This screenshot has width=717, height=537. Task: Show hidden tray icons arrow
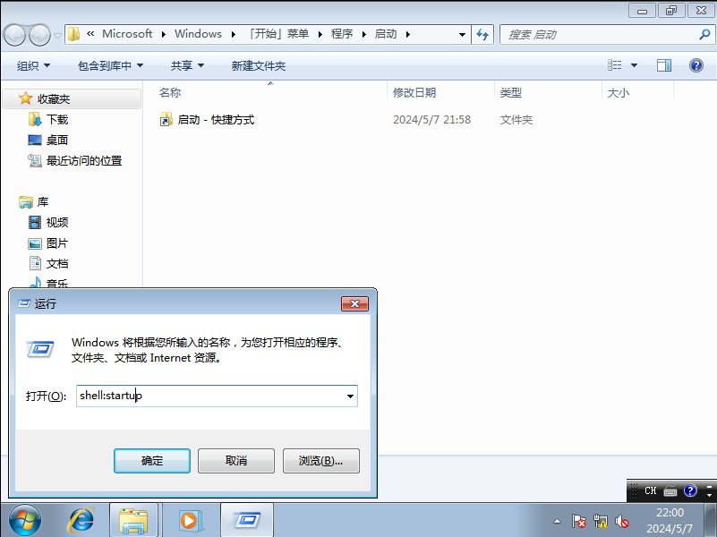(557, 521)
